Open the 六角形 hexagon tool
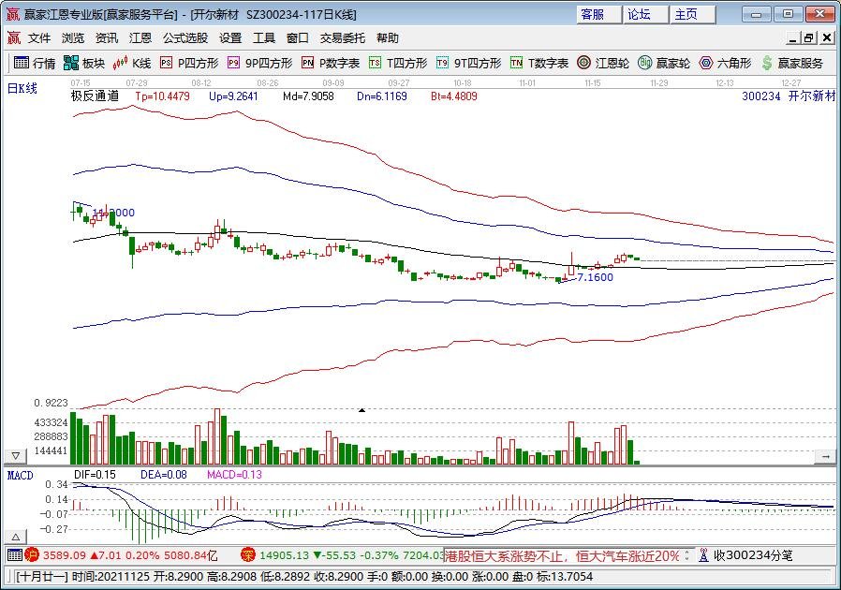 [725, 64]
